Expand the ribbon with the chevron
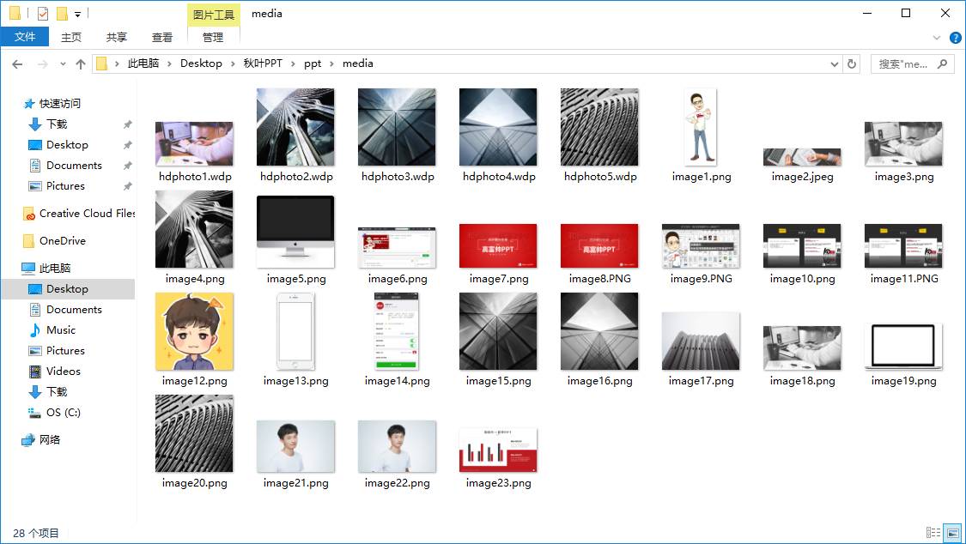Viewport: 966px width, 544px height. [x=937, y=38]
